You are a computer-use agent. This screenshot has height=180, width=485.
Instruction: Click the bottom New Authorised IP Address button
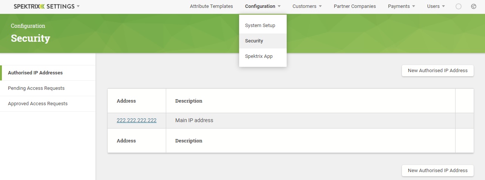click(437, 170)
